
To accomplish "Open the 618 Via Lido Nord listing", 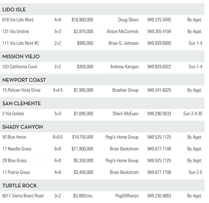I will pyautogui.click(x=18, y=20).
